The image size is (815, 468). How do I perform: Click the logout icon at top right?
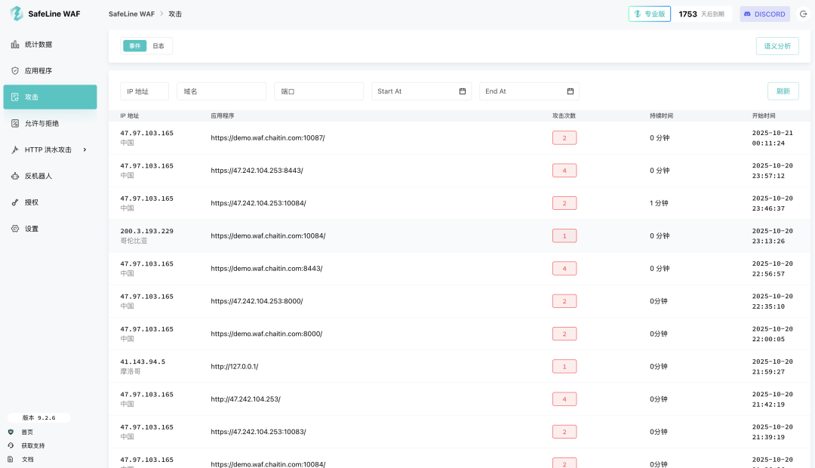pos(803,14)
